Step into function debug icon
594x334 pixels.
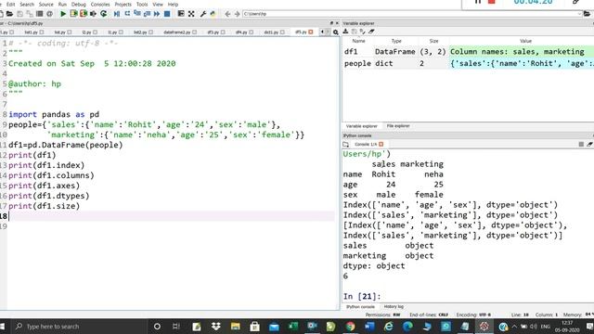pyautogui.click(x=137, y=14)
